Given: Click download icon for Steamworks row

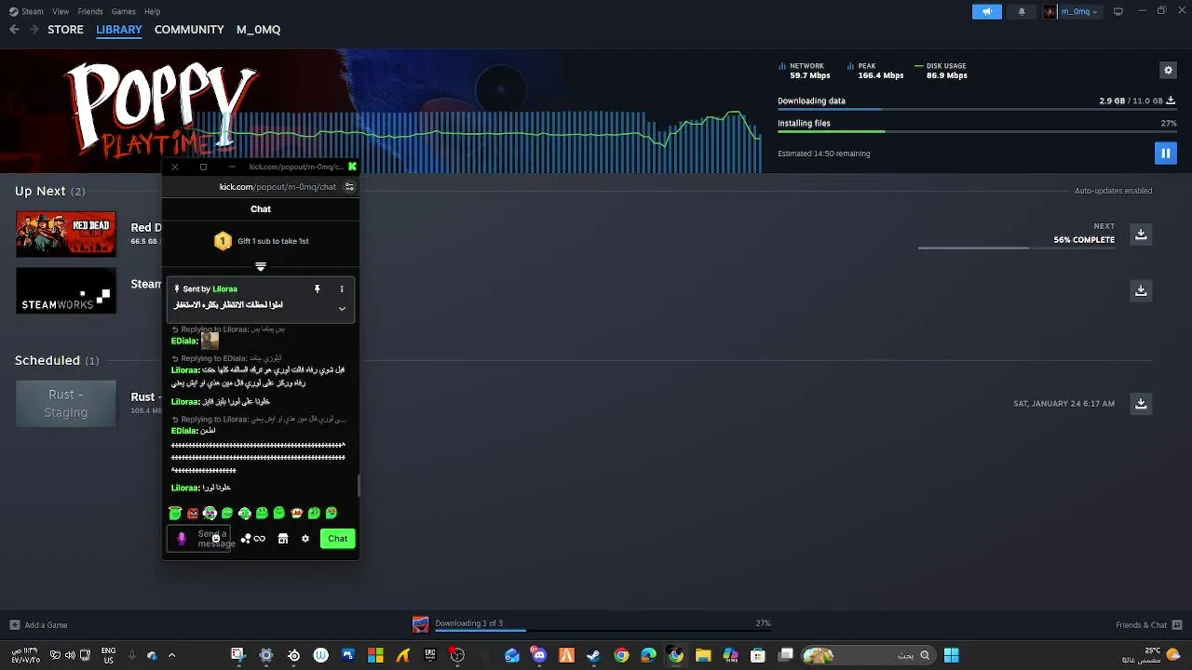Looking at the screenshot, I should (1141, 291).
